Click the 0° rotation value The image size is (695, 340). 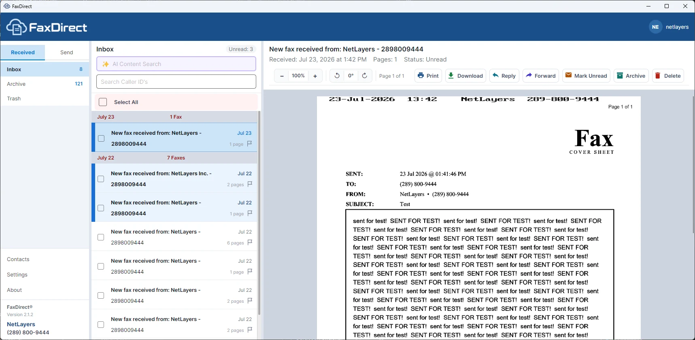[351, 76]
